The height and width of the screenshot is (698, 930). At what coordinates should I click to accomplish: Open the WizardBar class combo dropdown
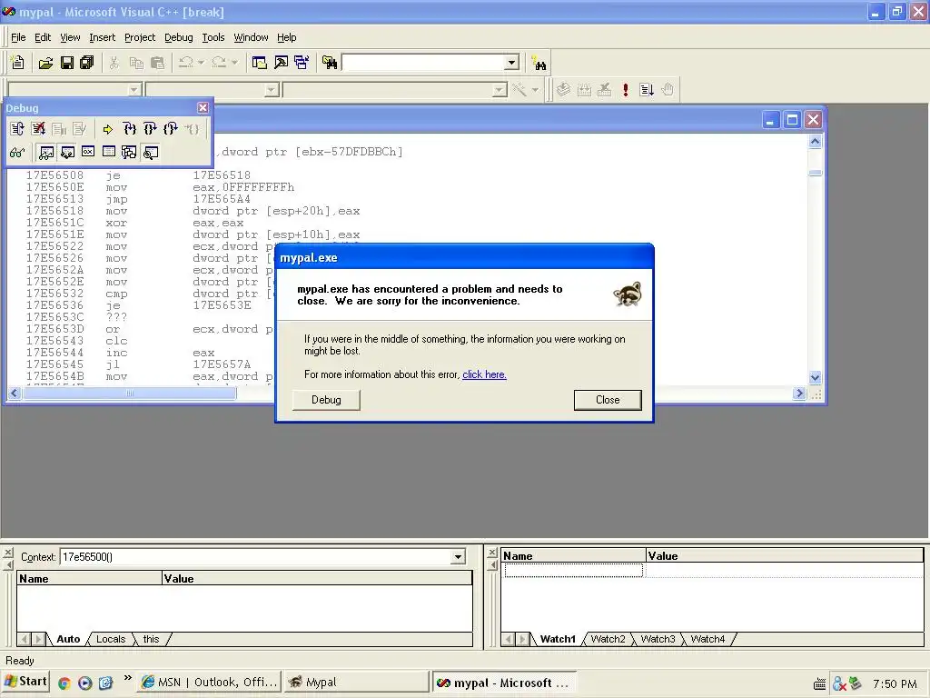click(134, 90)
